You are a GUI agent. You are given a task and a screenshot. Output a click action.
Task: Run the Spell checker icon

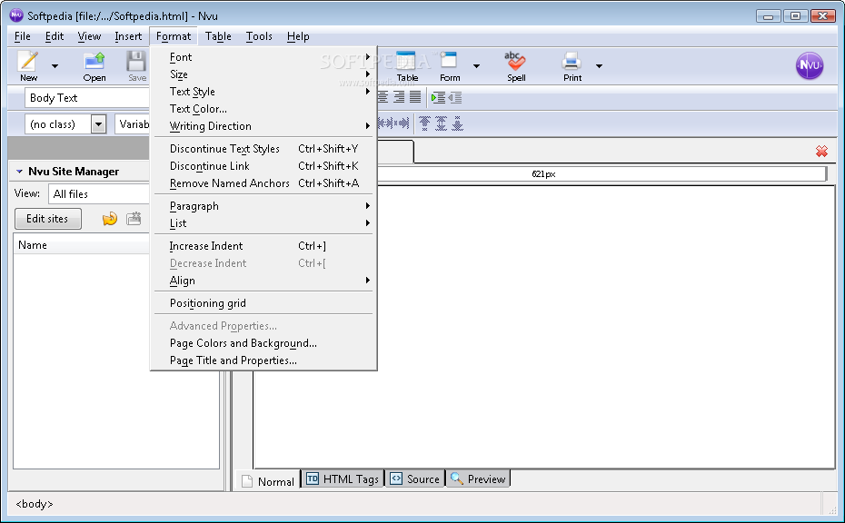(516, 65)
